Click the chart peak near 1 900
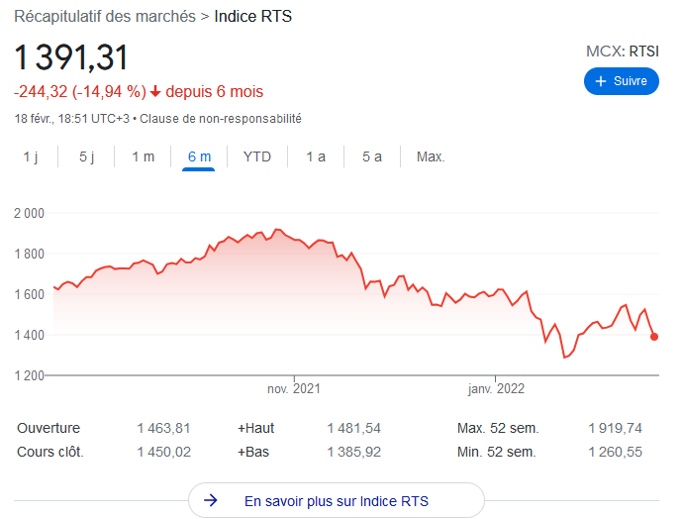 (x=277, y=229)
